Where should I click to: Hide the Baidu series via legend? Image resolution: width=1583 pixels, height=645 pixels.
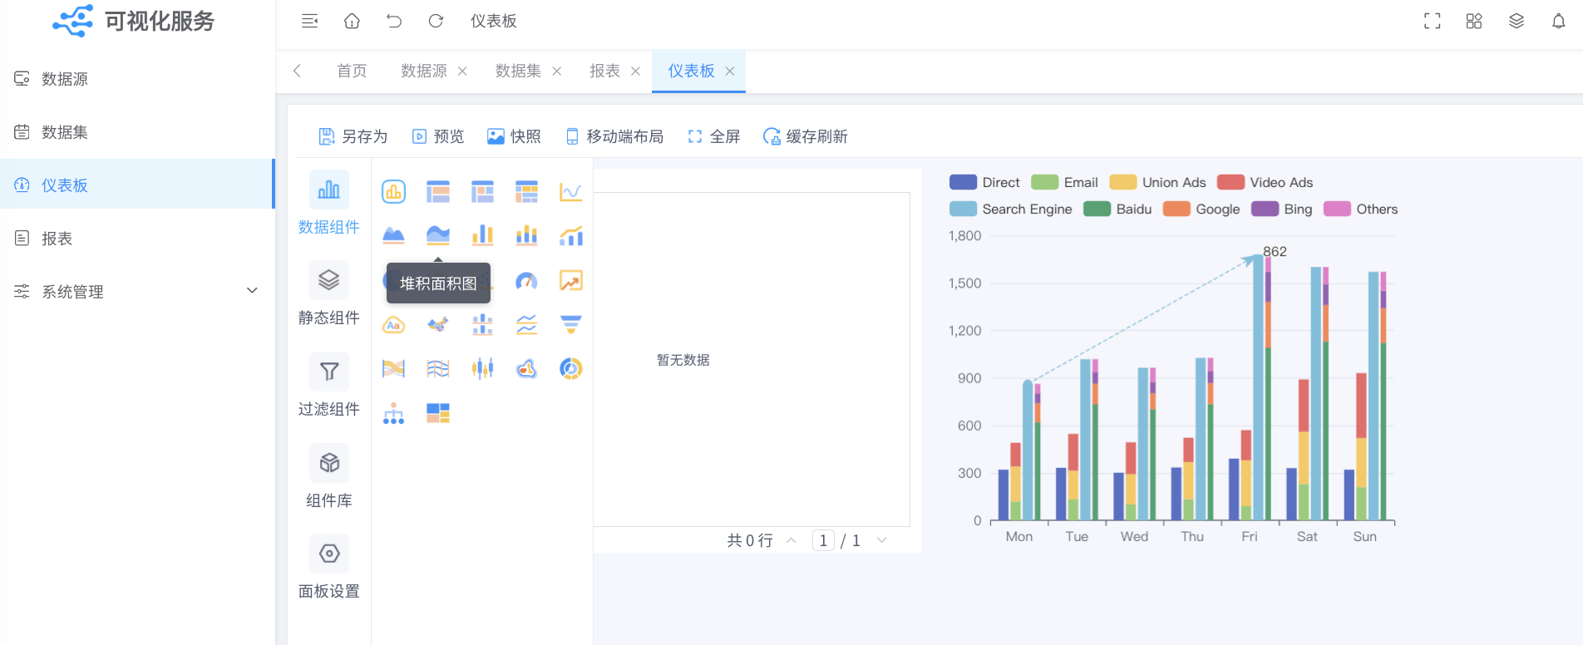(1117, 209)
